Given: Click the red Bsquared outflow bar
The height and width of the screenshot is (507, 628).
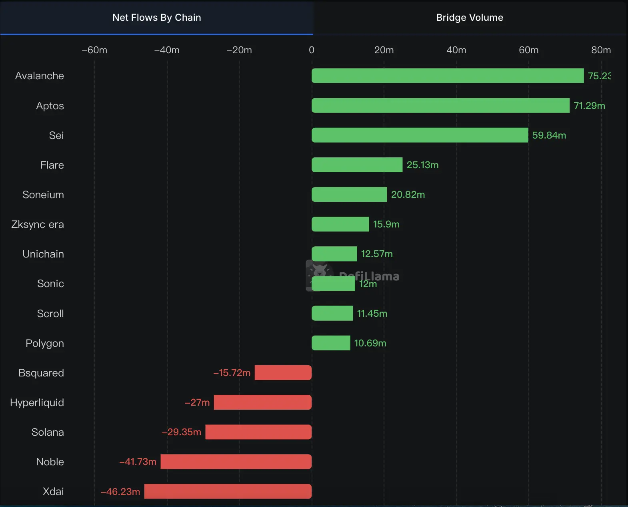Looking at the screenshot, I should tap(283, 372).
